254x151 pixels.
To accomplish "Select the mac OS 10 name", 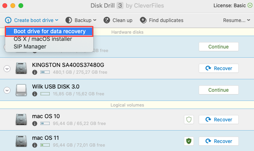I will tap(46, 116).
